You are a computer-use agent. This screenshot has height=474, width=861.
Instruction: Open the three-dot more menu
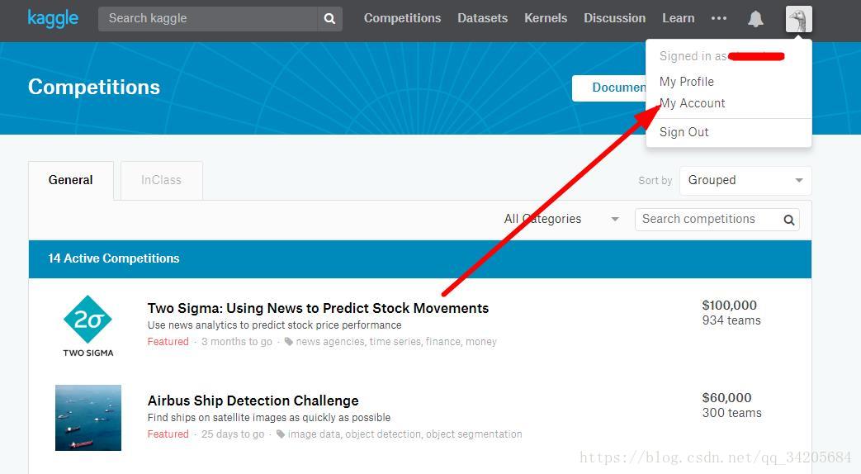point(719,18)
